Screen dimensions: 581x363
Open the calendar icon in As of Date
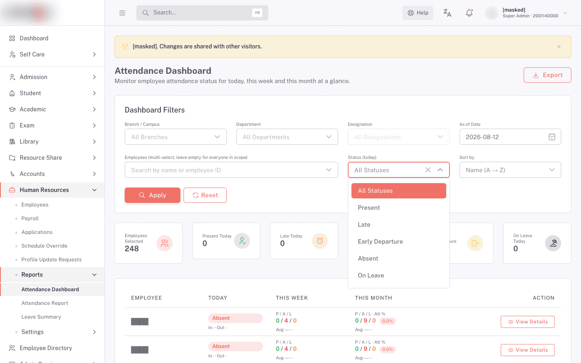[x=552, y=137]
